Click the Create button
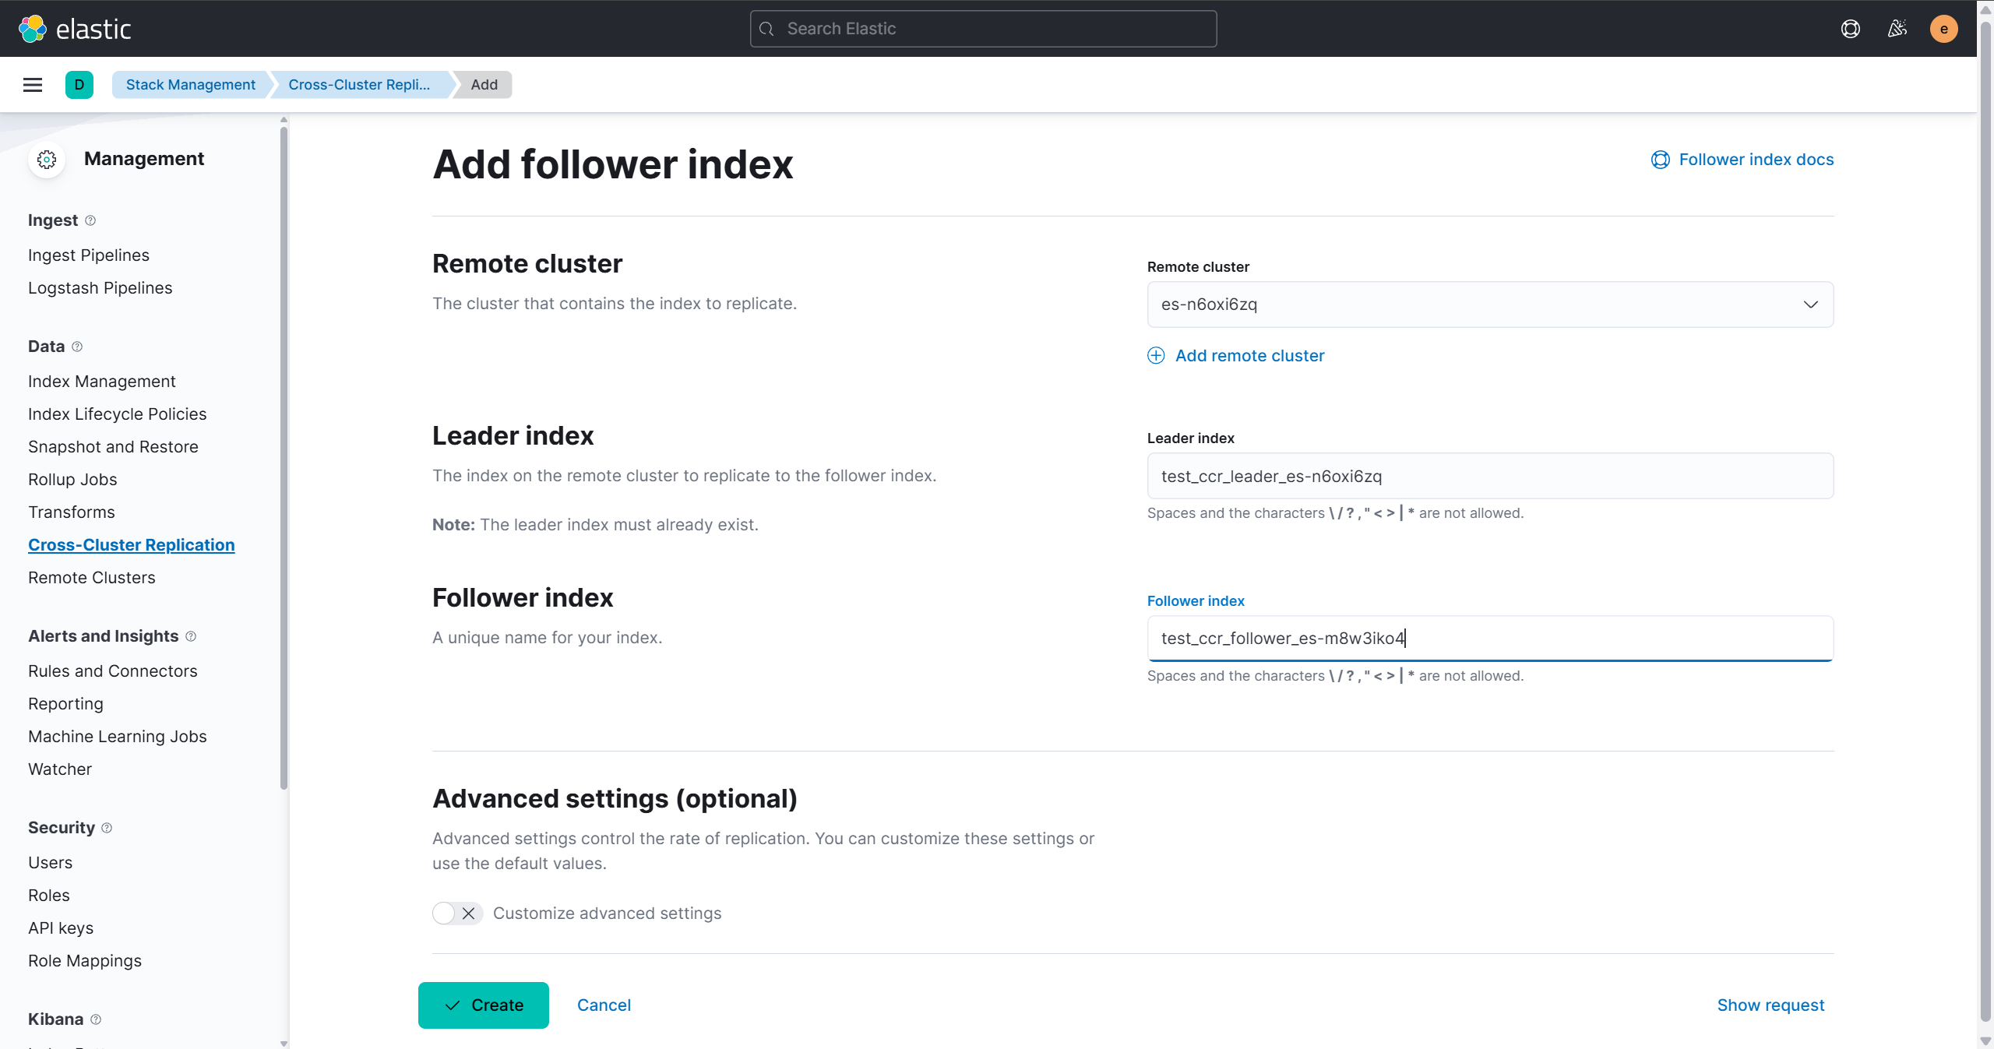1994x1049 pixels. pyautogui.click(x=483, y=1005)
